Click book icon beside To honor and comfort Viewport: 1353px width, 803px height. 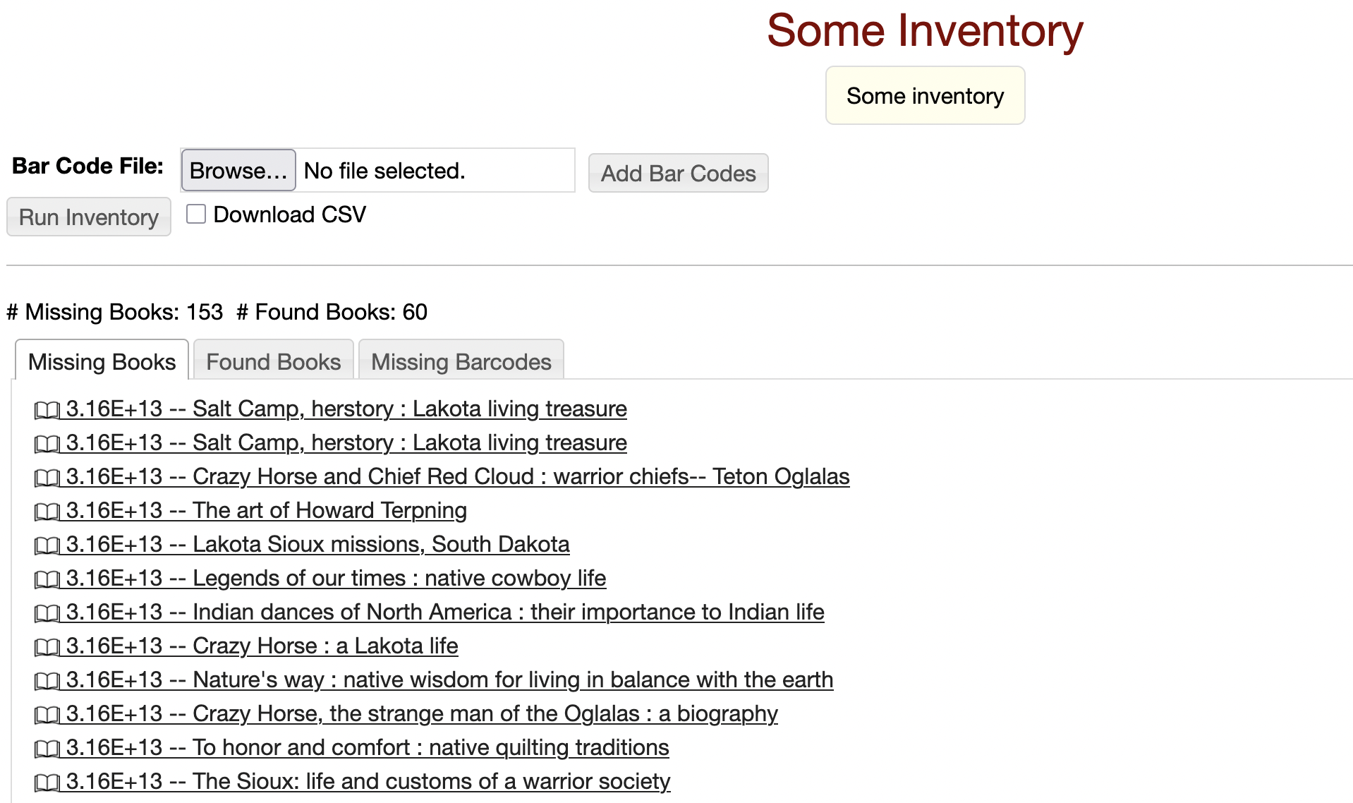pos(47,748)
